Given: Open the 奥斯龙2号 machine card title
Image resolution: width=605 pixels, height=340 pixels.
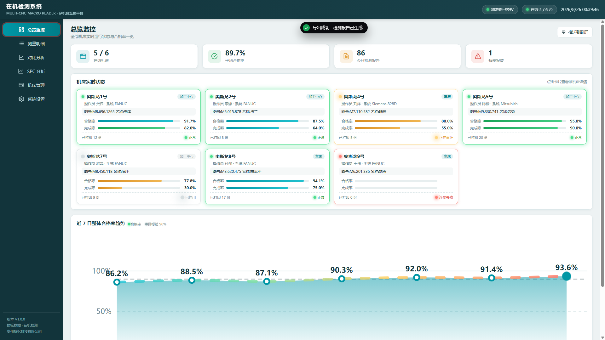Looking at the screenshot, I should click(x=225, y=97).
